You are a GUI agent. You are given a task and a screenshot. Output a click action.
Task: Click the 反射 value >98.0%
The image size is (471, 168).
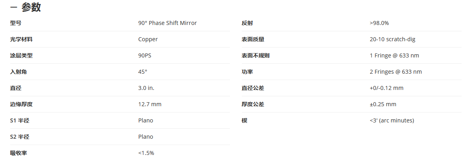pyautogui.click(x=379, y=23)
